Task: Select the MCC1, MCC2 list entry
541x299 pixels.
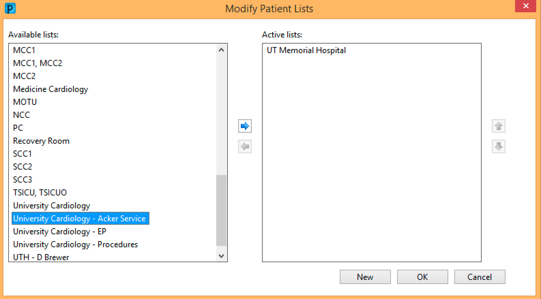Action: coord(38,63)
